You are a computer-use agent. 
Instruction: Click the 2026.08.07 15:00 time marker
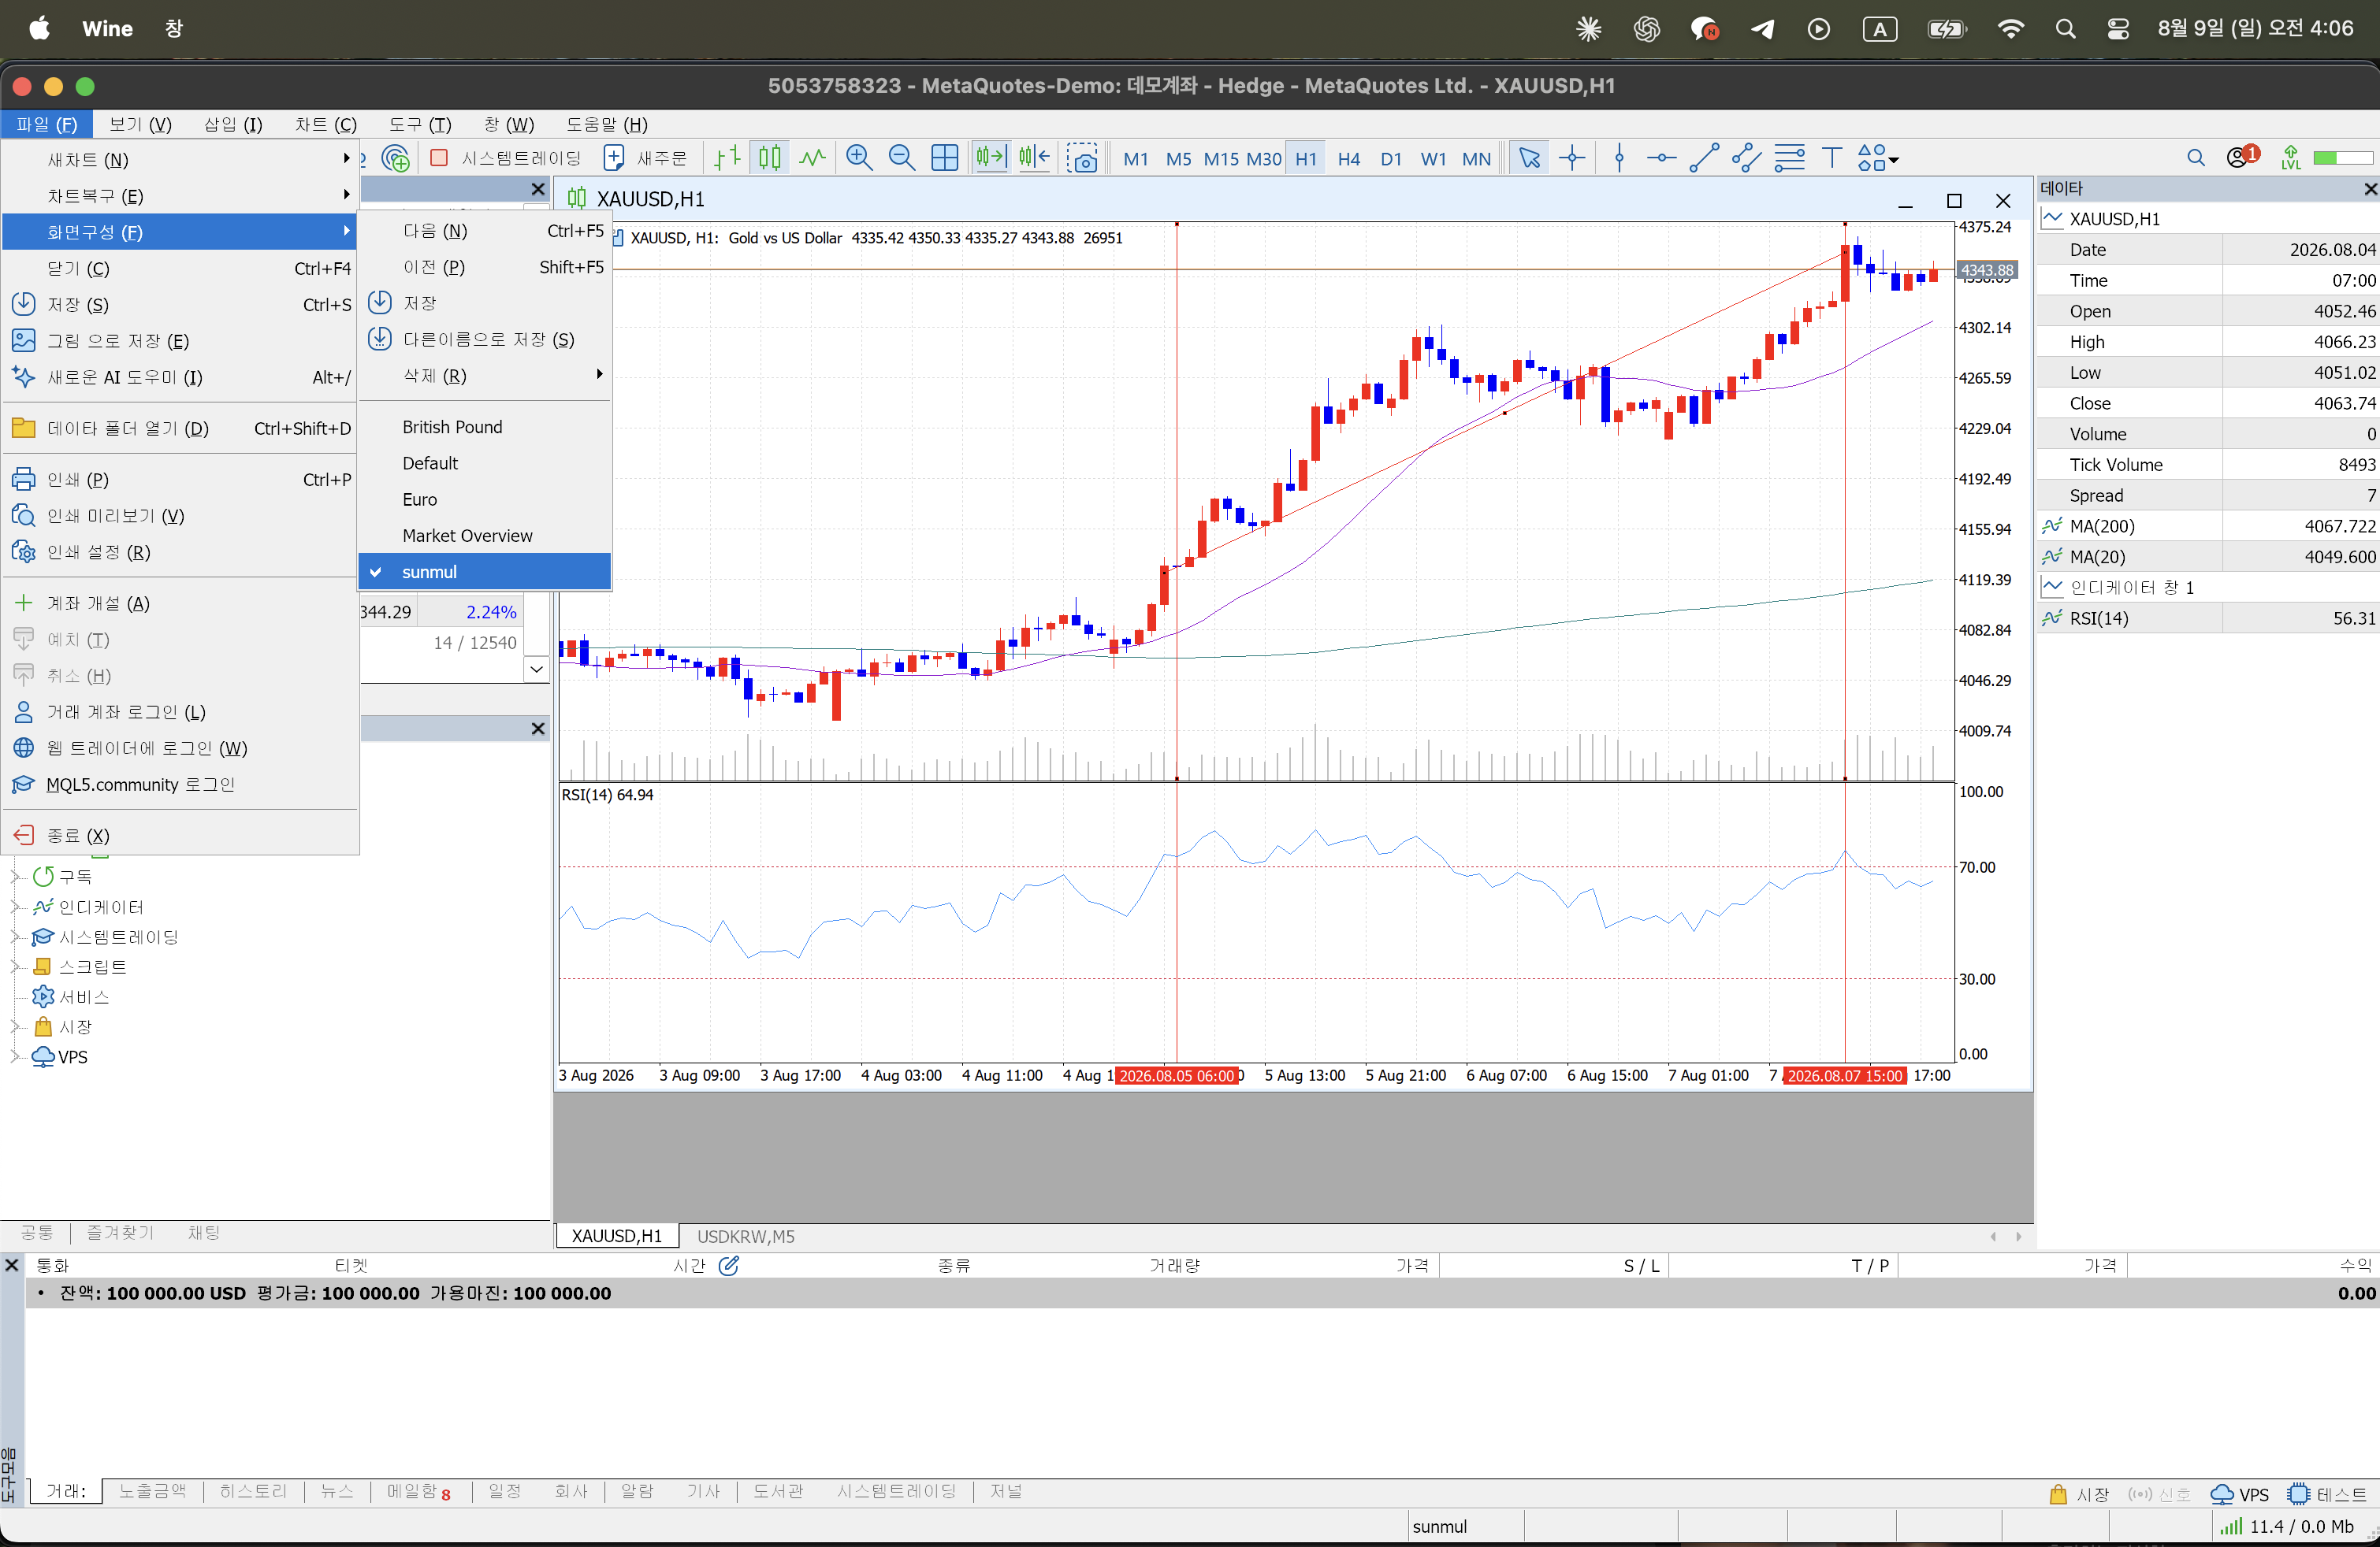click(1845, 1075)
